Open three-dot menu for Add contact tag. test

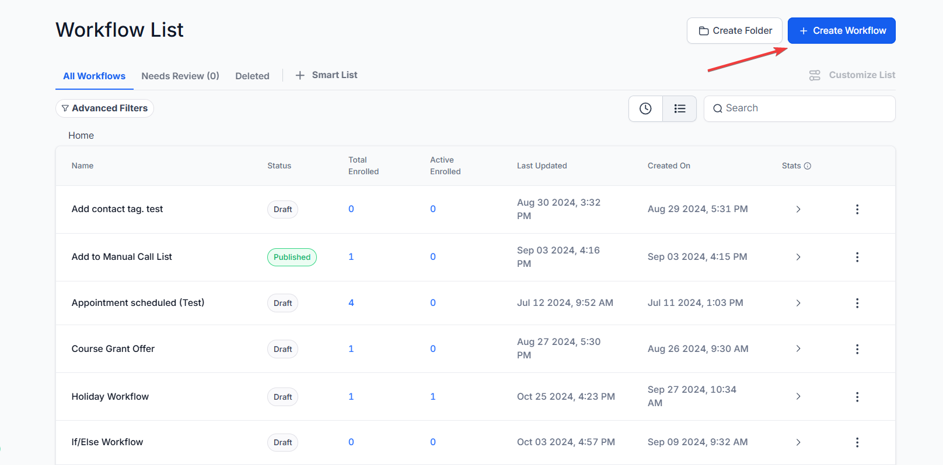pyautogui.click(x=857, y=209)
